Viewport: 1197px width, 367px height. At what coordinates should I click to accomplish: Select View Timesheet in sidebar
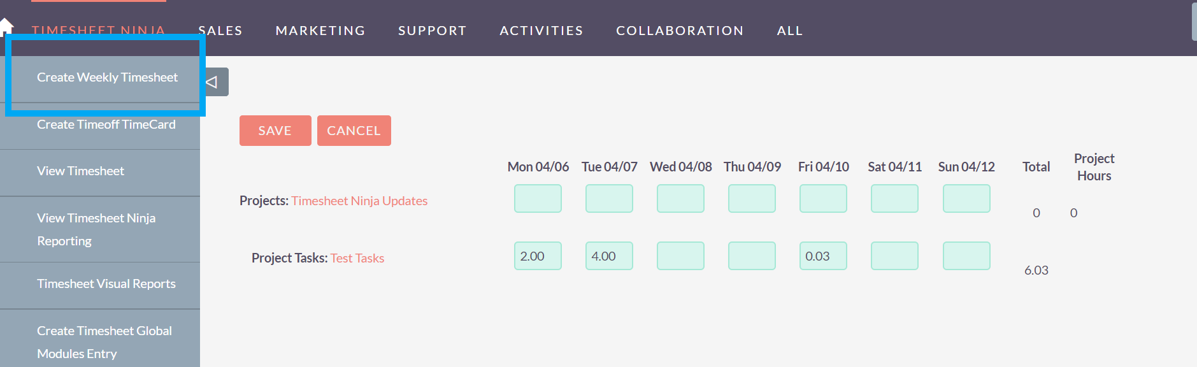click(80, 171)
